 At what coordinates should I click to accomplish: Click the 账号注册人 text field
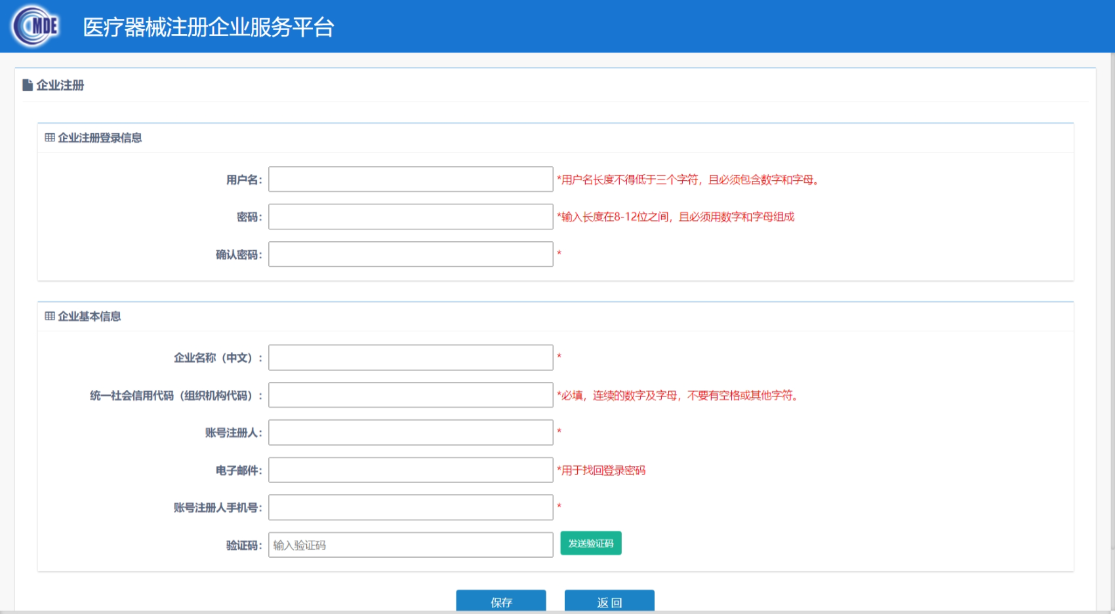(411, 432)
